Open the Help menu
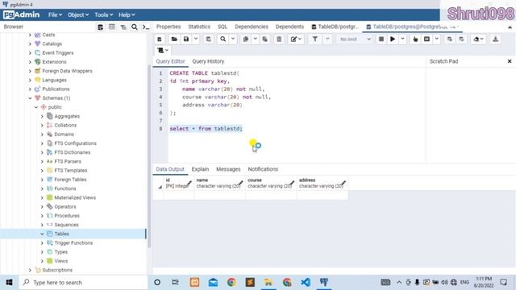 pyautogui.click(x=127, y=14)
